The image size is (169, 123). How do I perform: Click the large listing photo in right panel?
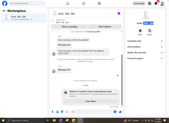pos(145,16)
